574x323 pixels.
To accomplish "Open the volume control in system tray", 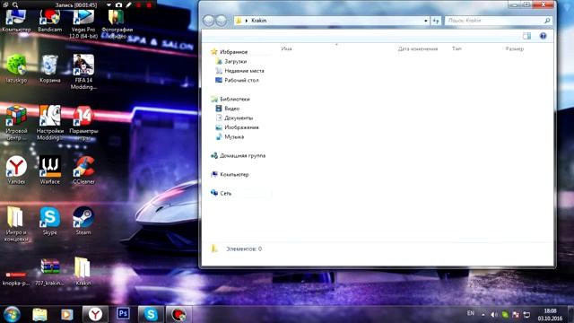I will click(494, 315).
